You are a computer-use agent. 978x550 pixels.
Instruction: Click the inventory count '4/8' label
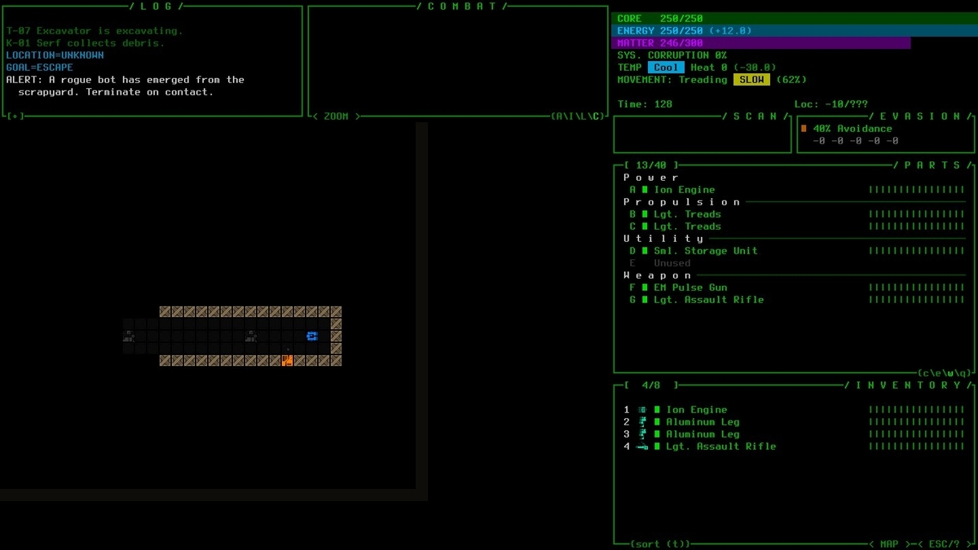(x=651, y=385)
